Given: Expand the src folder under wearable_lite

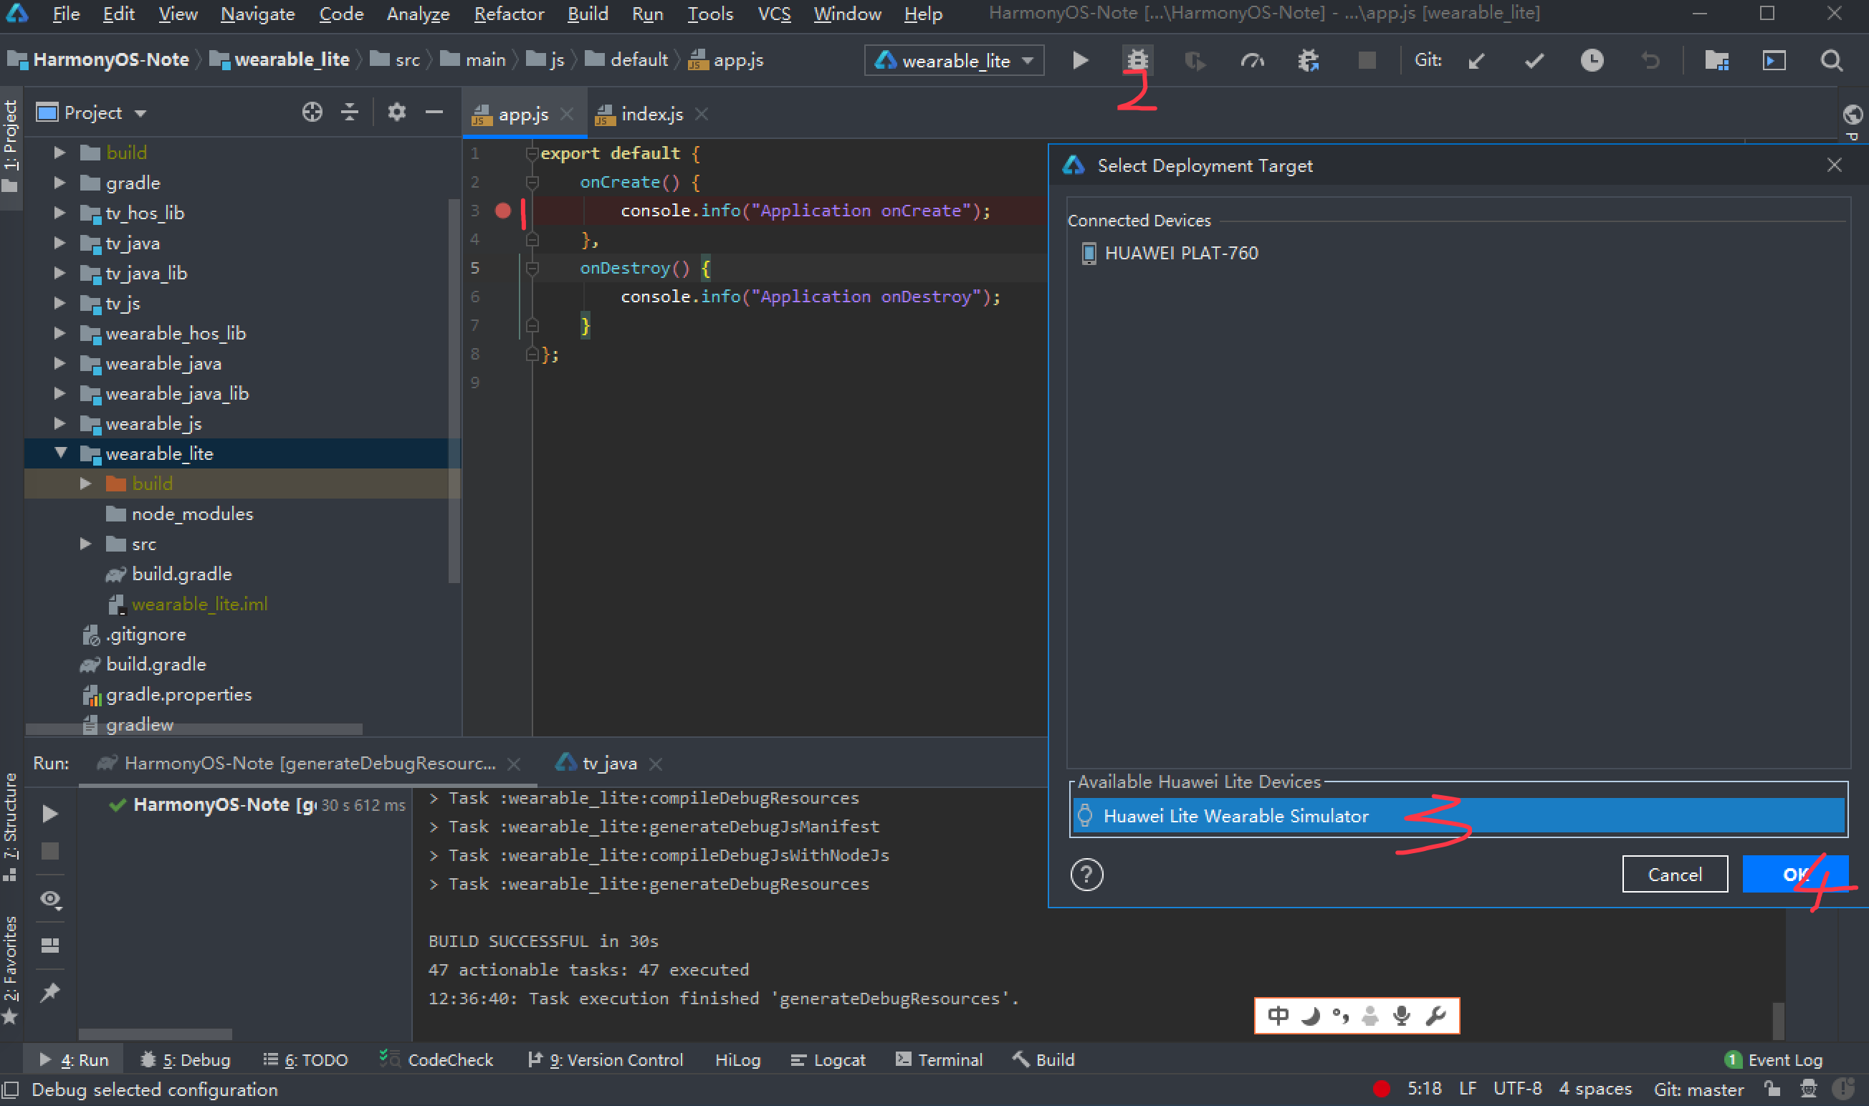Looking at the screenshot, I should pyautogui.click(x=85, y=544).
